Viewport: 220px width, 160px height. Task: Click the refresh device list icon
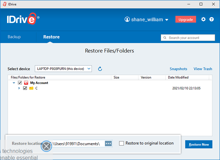point(100,69)
